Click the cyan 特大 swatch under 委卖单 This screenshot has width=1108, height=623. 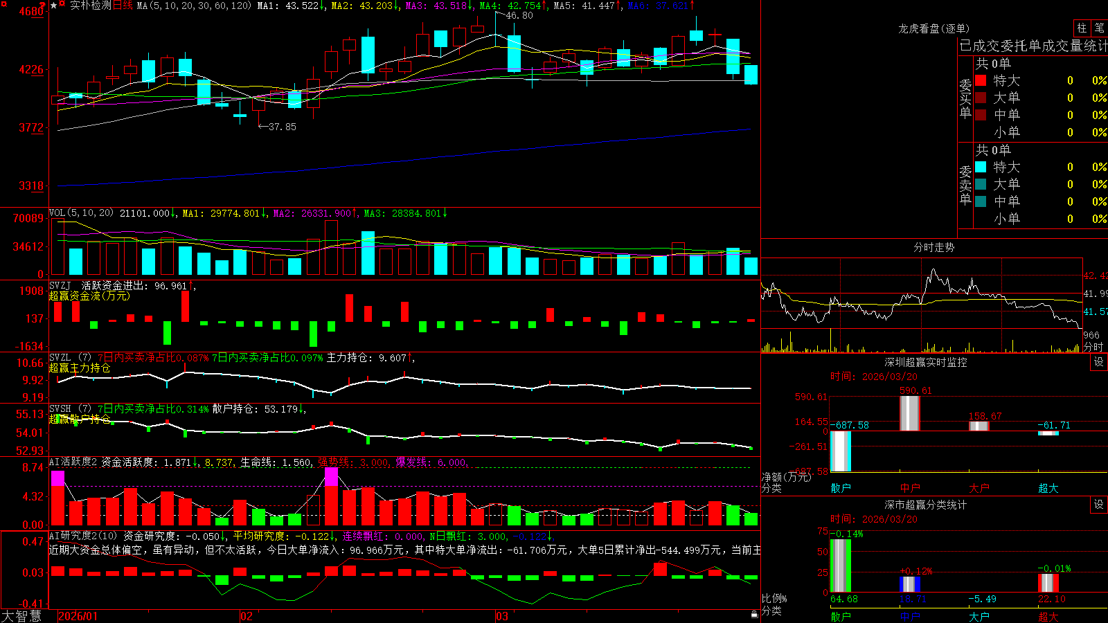coord(981,167)
